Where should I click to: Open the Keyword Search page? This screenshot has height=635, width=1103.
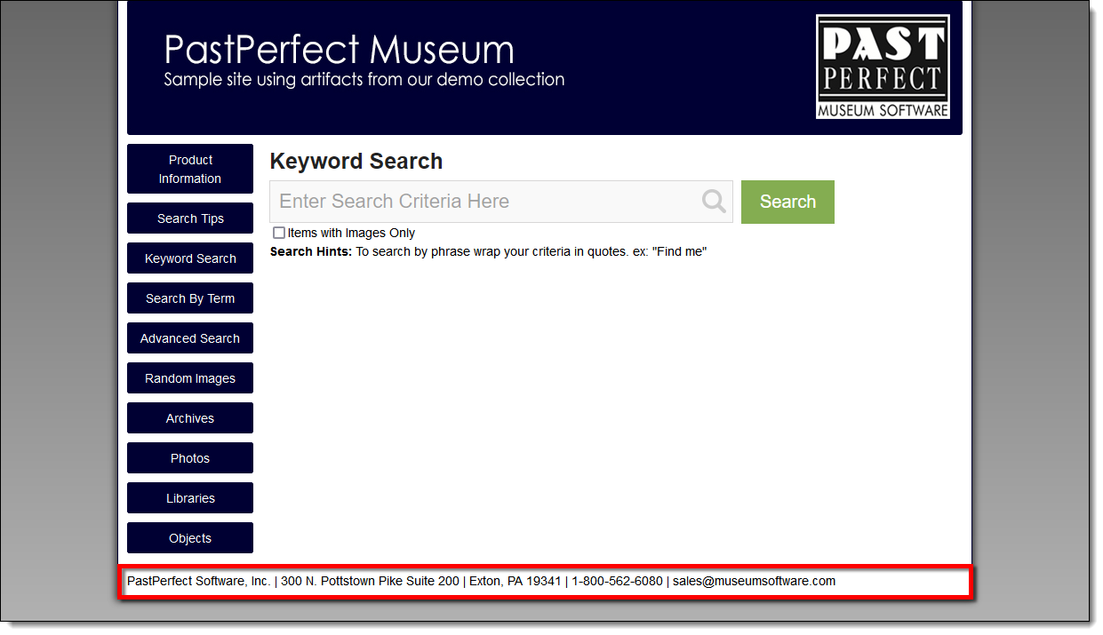(189, 258)
